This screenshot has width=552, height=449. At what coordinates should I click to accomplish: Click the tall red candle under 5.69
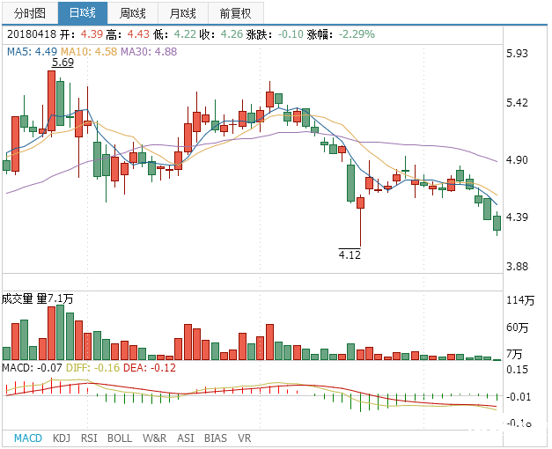[x=51, y=101]
